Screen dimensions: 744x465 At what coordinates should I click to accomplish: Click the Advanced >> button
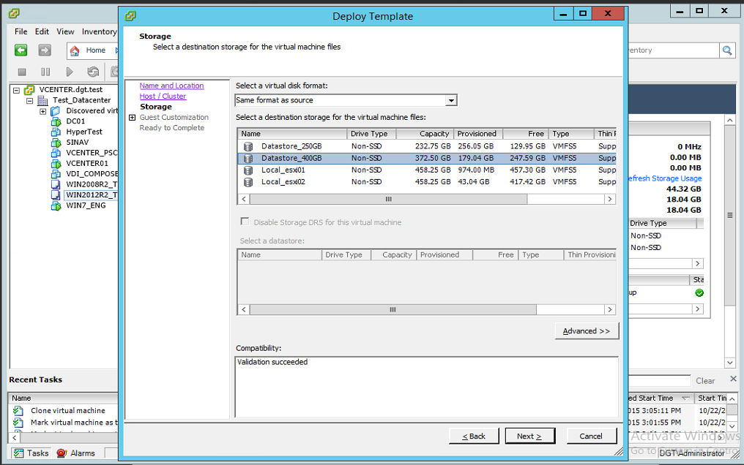[x=587, y=331]
